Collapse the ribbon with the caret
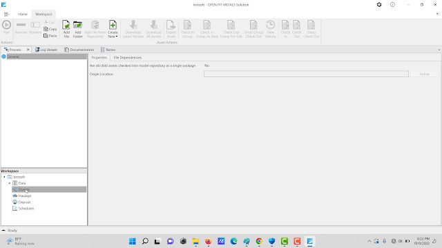The width and height of the screenshot is (442, 248). [x=437, y=14]
